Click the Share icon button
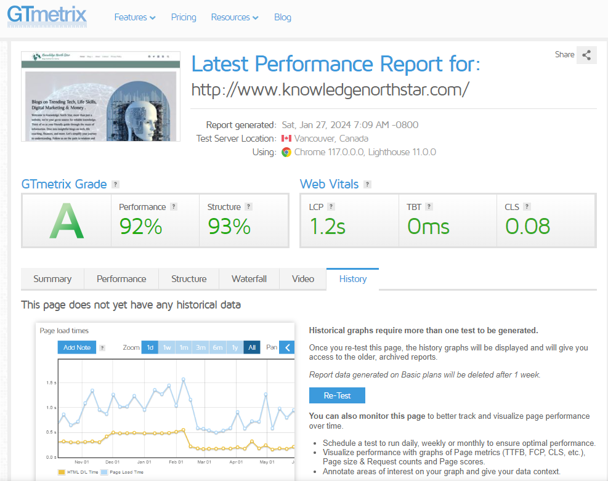This screenshot has height=481, width=608. point(586,55)
